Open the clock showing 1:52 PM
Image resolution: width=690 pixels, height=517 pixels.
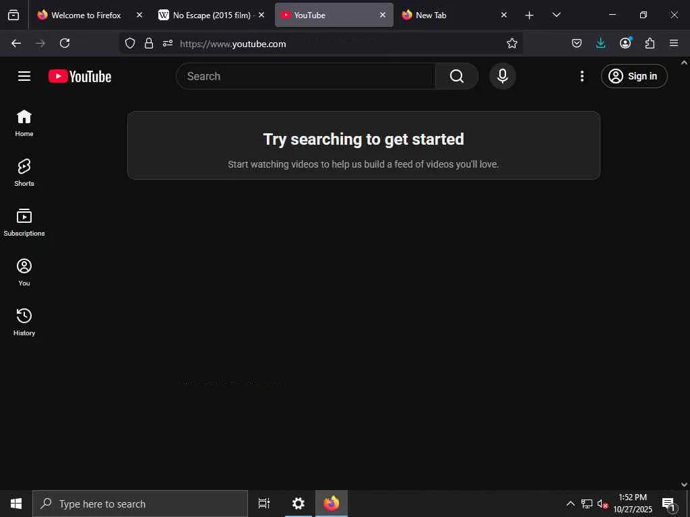tap(633, 504)
